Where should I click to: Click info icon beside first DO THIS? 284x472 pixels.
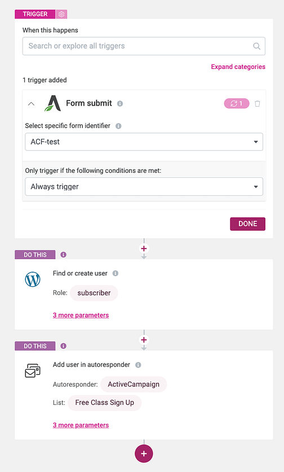[x=63, y=255]
